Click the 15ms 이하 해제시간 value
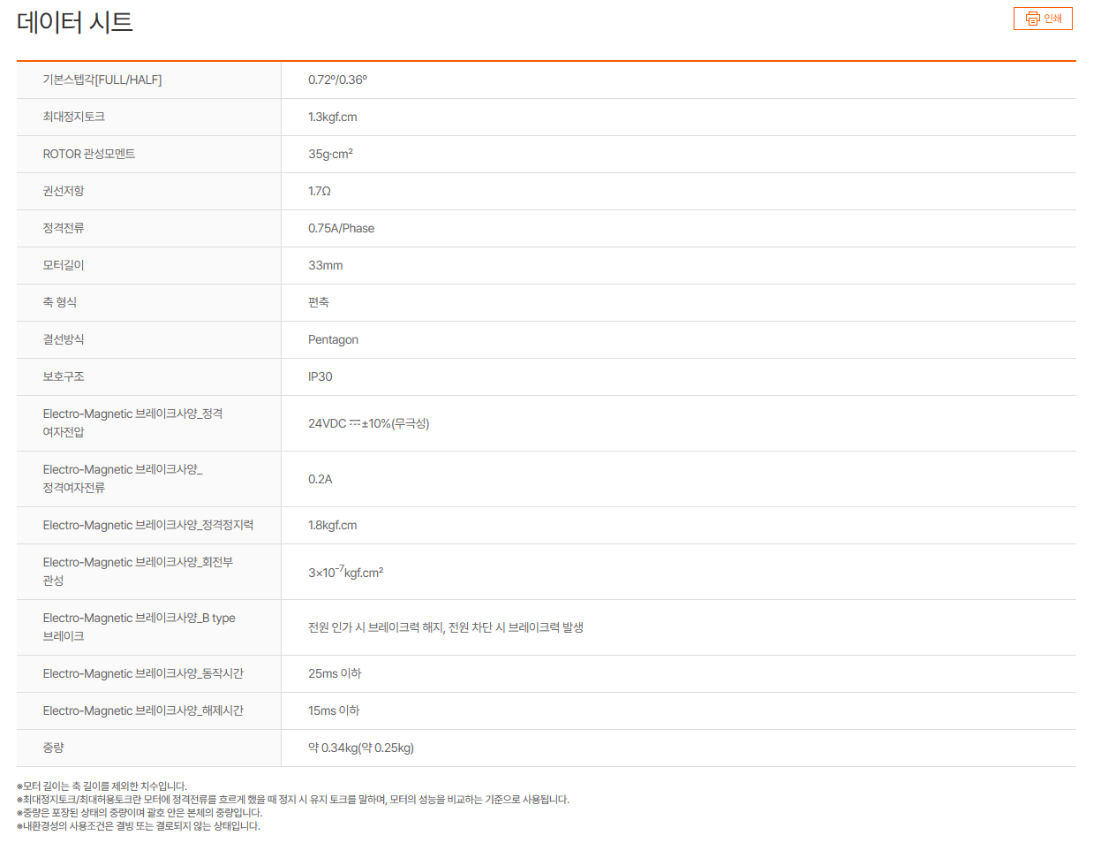Screen dimensions: 1101x843 (334, 710)
